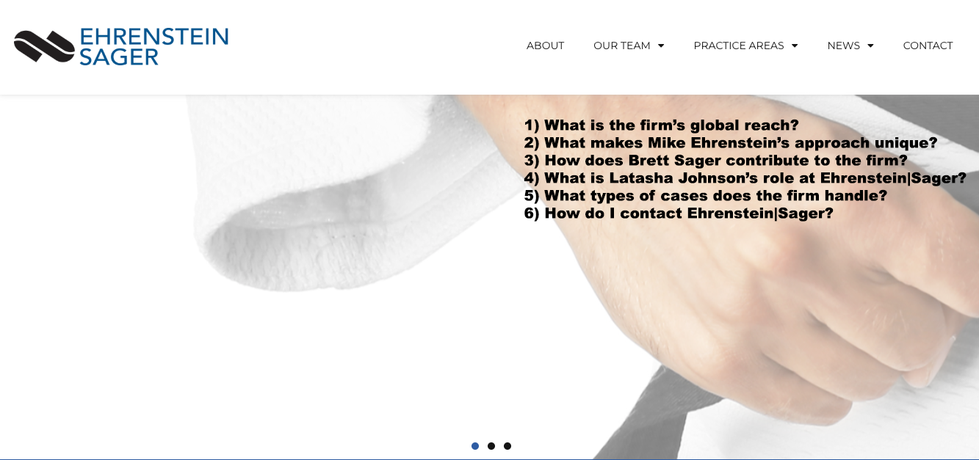Expand the Practice Areas dropdown arrow
This screenshot has height=460, width=979.
pos(795,45)
